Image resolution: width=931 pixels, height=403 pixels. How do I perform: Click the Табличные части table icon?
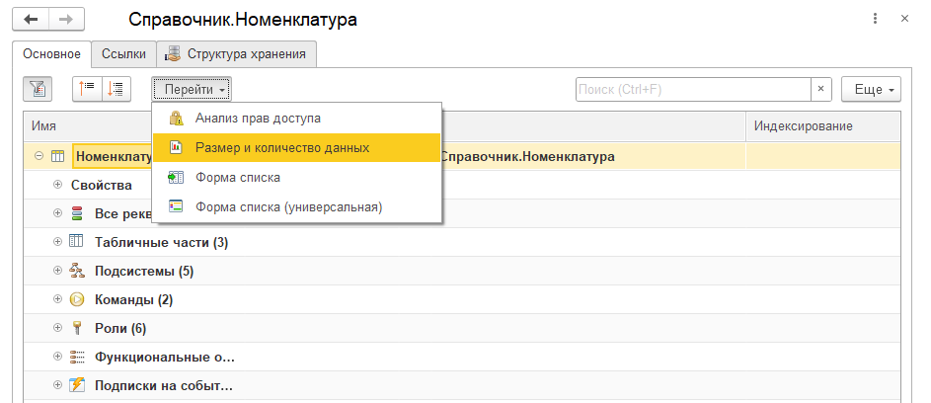[x=77, y=242]
